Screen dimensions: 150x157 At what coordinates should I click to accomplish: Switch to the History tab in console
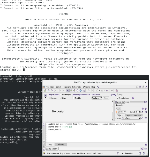61,145
